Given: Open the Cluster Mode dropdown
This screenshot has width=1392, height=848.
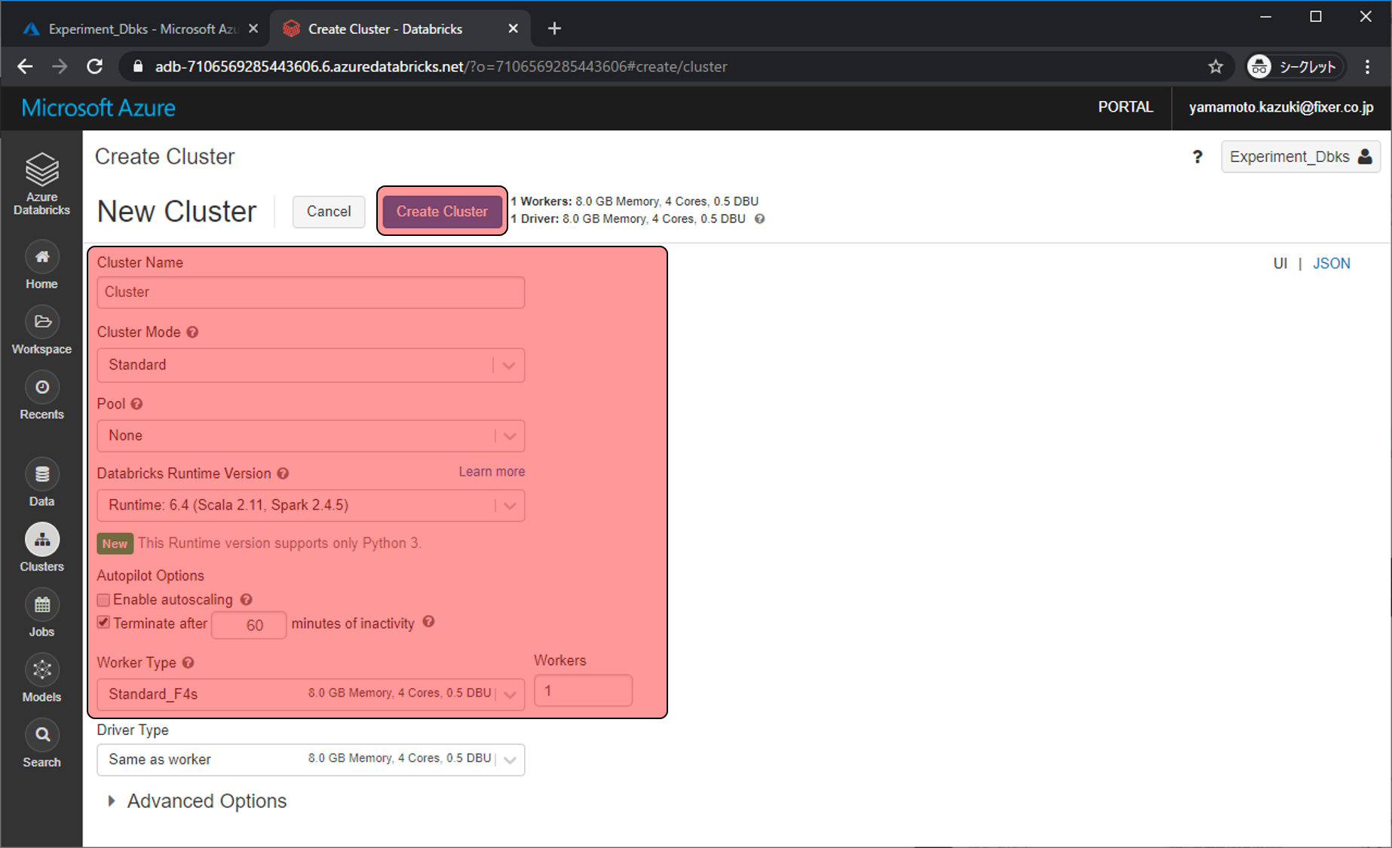Looking at the screenshot, I should point(311,365).
